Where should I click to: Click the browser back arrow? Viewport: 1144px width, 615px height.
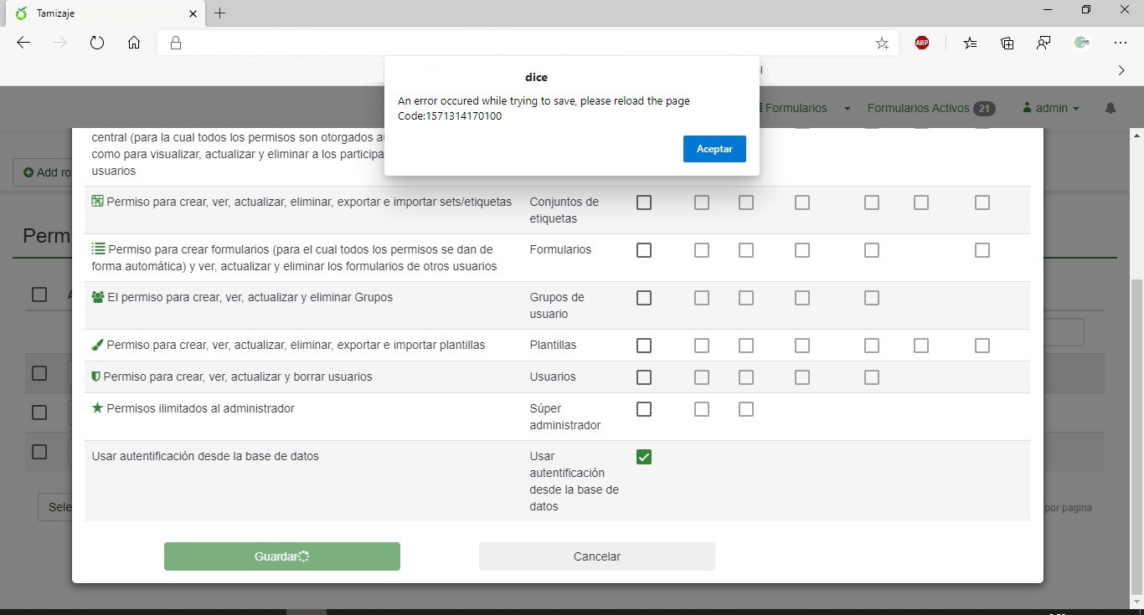click(x=23, y=43)
